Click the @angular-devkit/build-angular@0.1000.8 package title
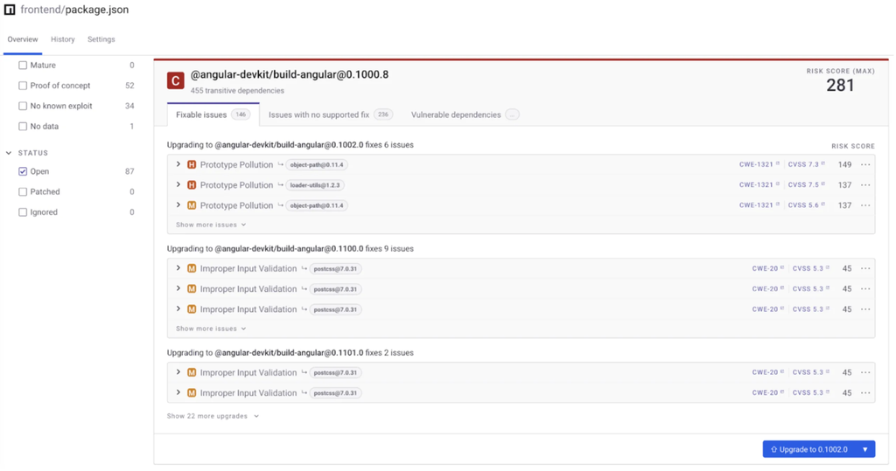896x471 pixels. [x=289, y=75]
